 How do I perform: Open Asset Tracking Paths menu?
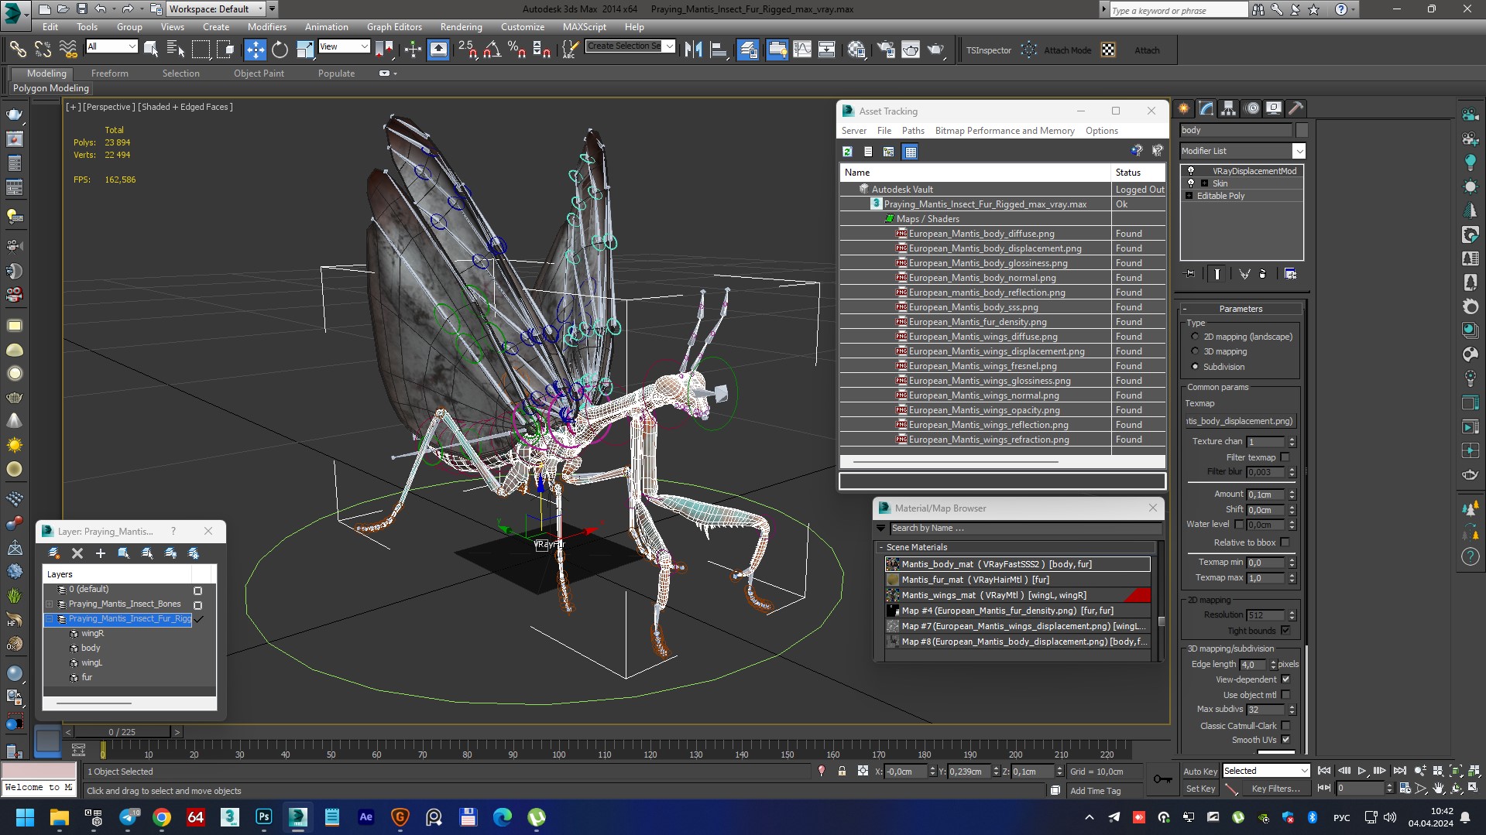coord(913,131)
